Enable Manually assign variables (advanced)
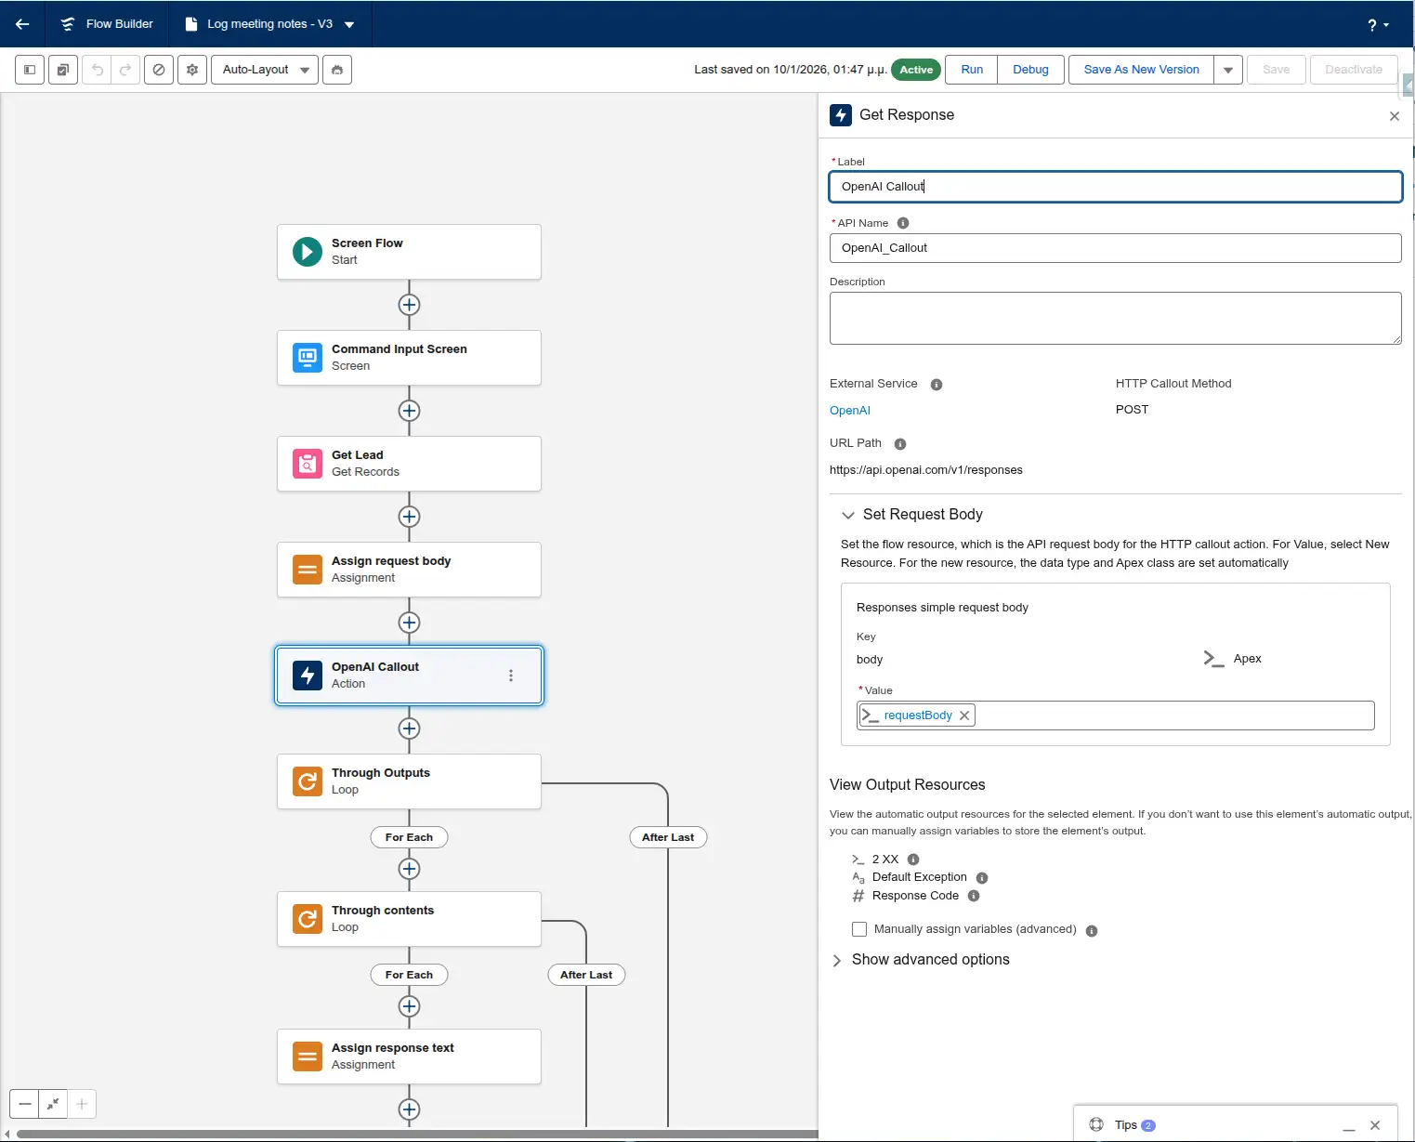 (858, 929)
